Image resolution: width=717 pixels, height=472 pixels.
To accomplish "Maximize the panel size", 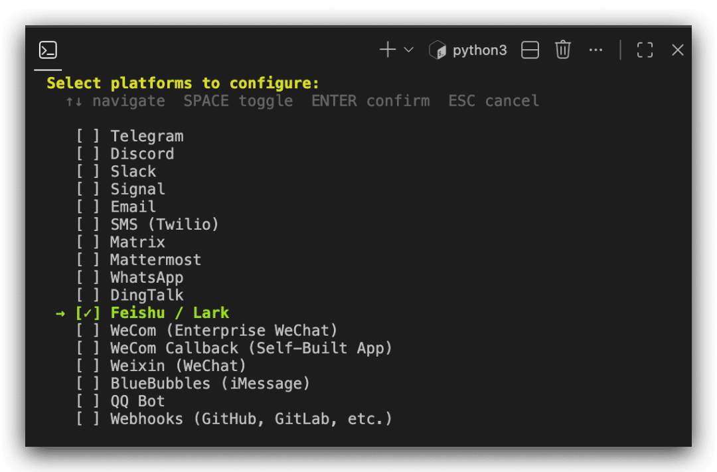I will [645, 50].
